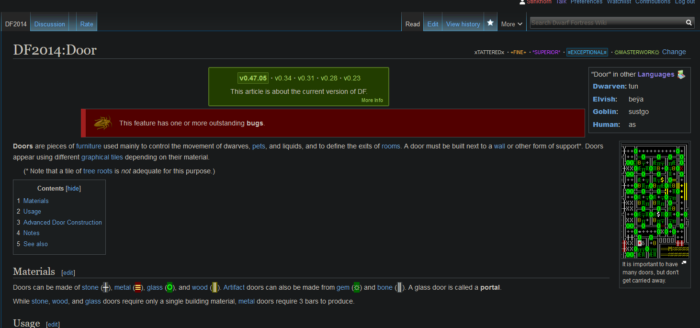Follow the bone link
This screenshot has width=700, height=328.
pyautogui.click(x=385, y=287)
